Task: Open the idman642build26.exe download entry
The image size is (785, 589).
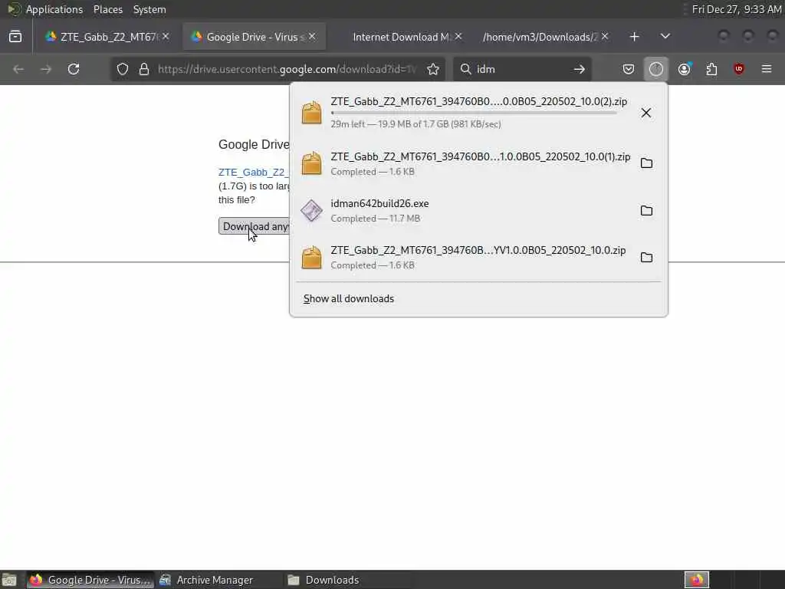Action: pyautogui.click(x=463, y=210)
